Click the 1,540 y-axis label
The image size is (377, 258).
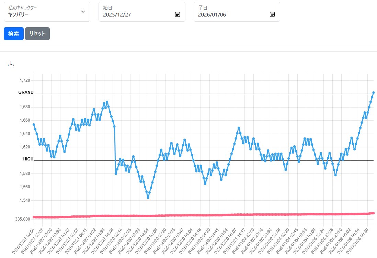coord(25,200)
